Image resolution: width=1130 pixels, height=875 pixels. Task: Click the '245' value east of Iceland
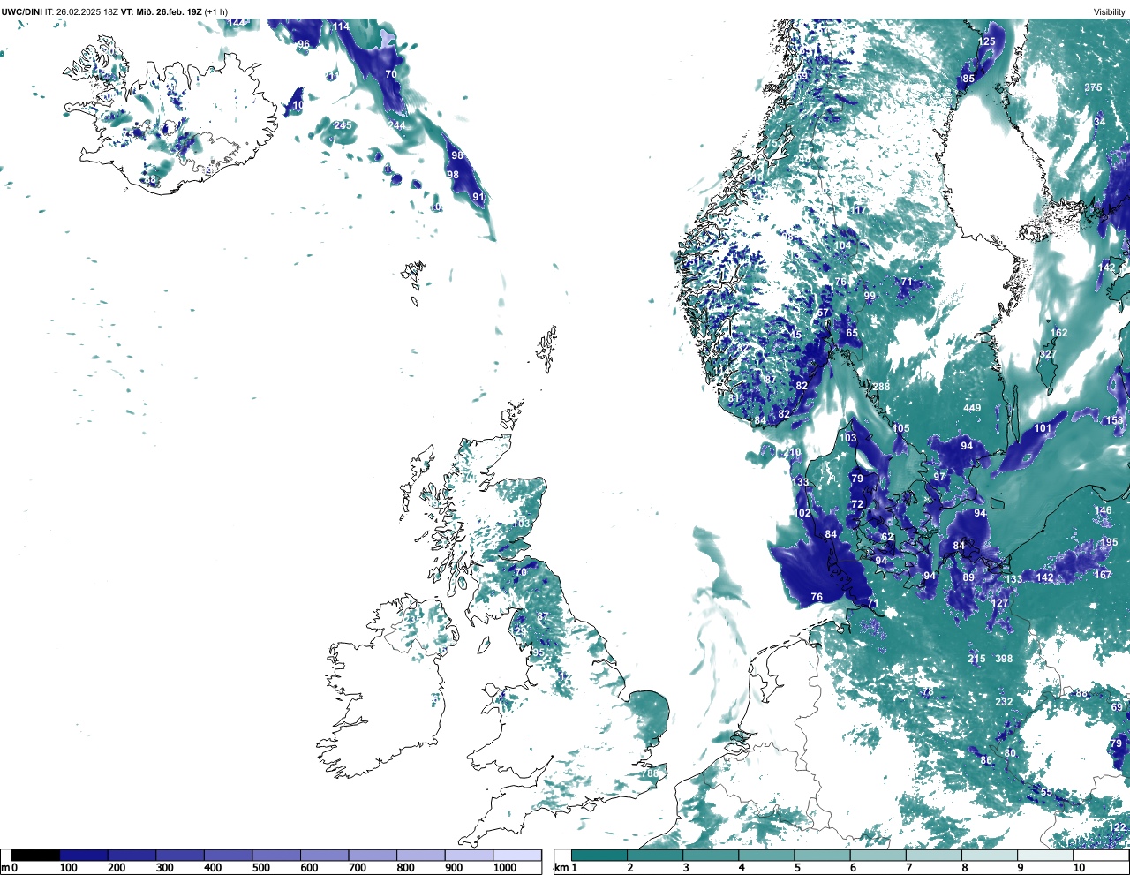pyautogui.click(x=343, y=125)
